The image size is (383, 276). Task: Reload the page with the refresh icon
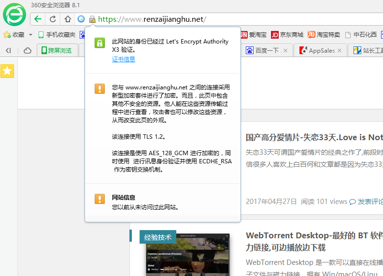(x=53, y=19)
